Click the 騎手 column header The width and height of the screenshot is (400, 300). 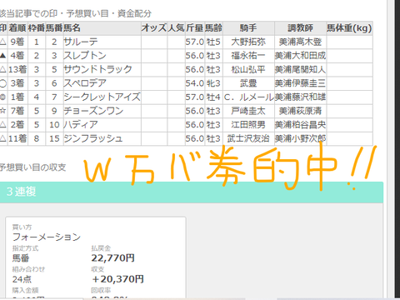coord(248,27)
